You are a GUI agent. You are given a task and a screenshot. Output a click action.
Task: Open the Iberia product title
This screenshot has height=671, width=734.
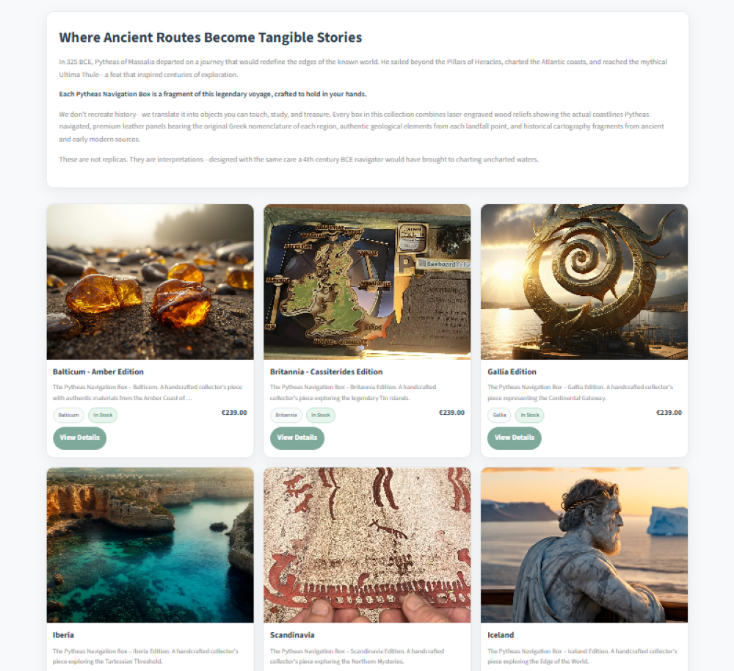63,636
